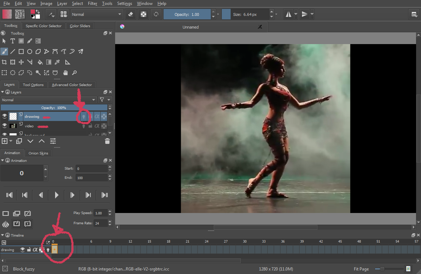Open the layer blending mode dropdown
The width and height of the screenshot is (421, 274).
[48, 100]
